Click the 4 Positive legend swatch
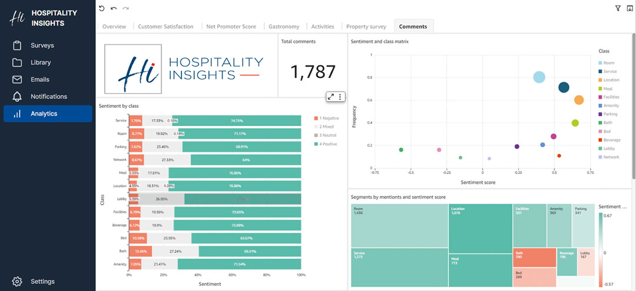The width and height of the screenshot is (636, 291). pos(316,144)
